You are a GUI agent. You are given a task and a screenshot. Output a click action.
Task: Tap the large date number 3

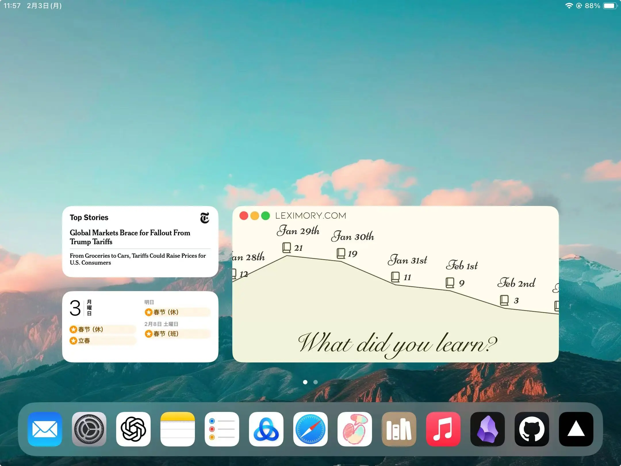pos(75,308)
